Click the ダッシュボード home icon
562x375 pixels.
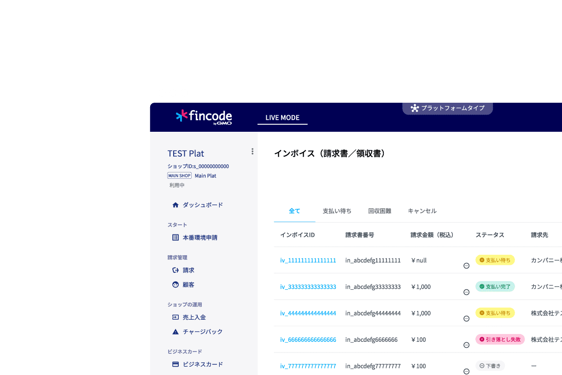pyautogui.click(x=175, y=205)
